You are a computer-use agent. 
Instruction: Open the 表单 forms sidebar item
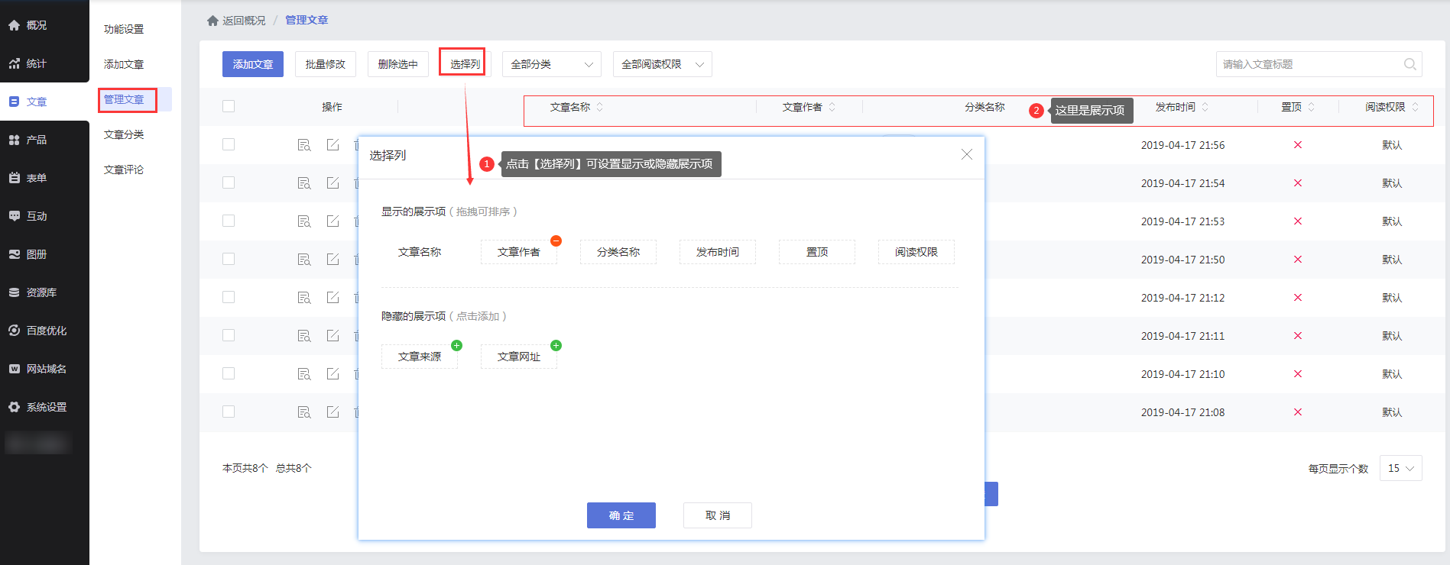click(x=28, y=178)
